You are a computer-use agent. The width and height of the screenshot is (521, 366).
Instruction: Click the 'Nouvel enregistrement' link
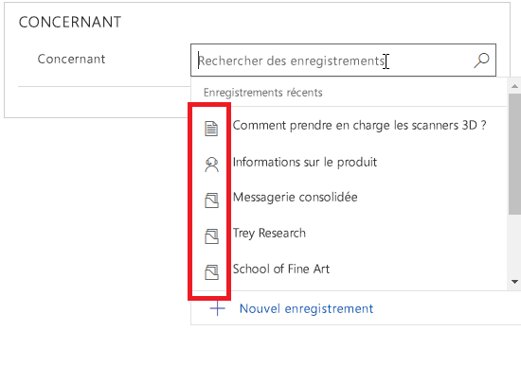pyautogui.click(x=306, y=308)
